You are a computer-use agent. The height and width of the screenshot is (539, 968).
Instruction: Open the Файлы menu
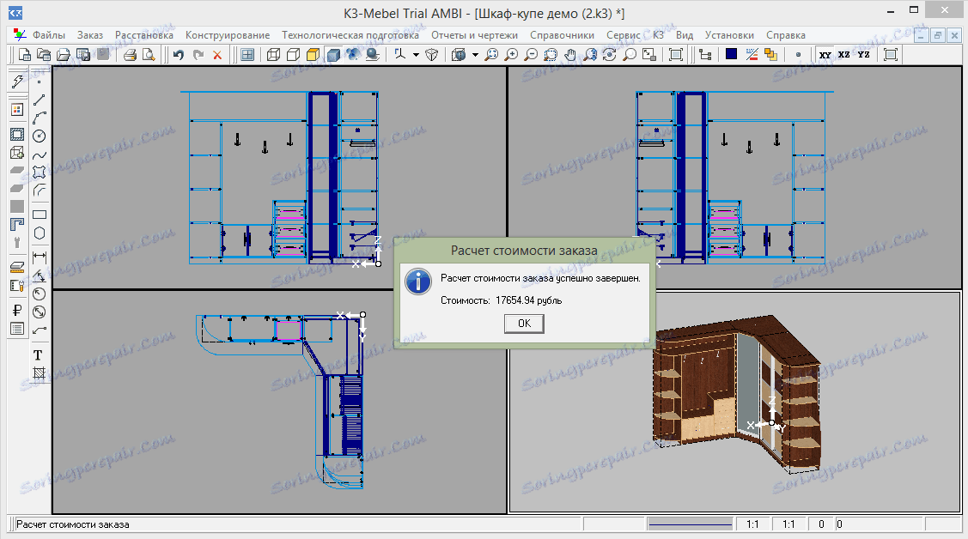(x=48, y=35)
